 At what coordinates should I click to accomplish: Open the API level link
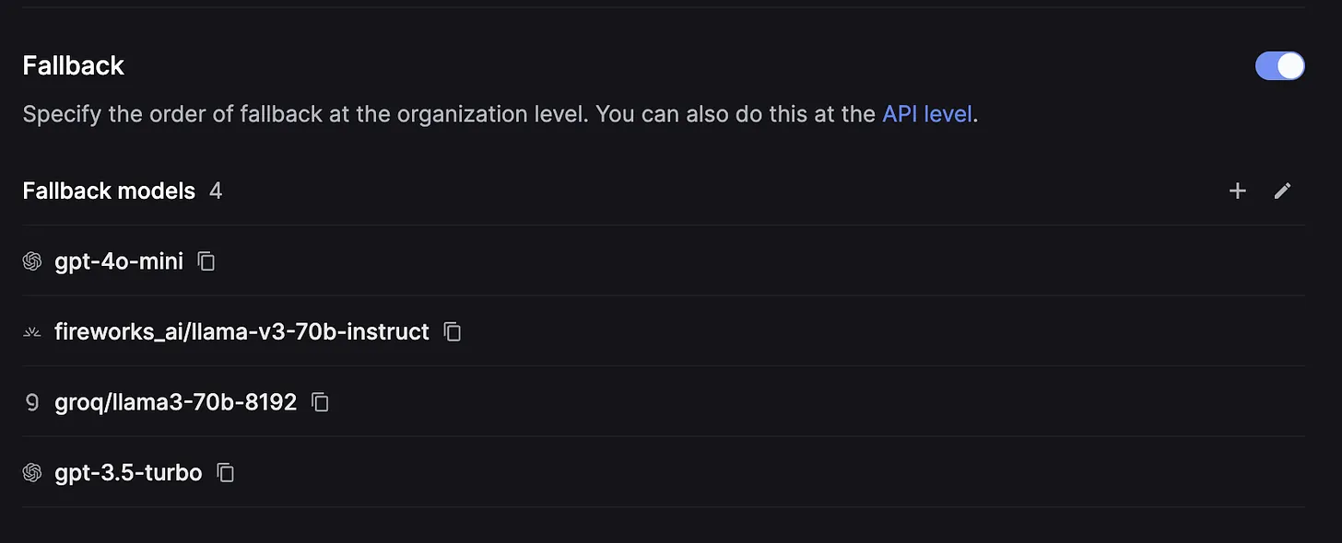(x=926, y=114)
